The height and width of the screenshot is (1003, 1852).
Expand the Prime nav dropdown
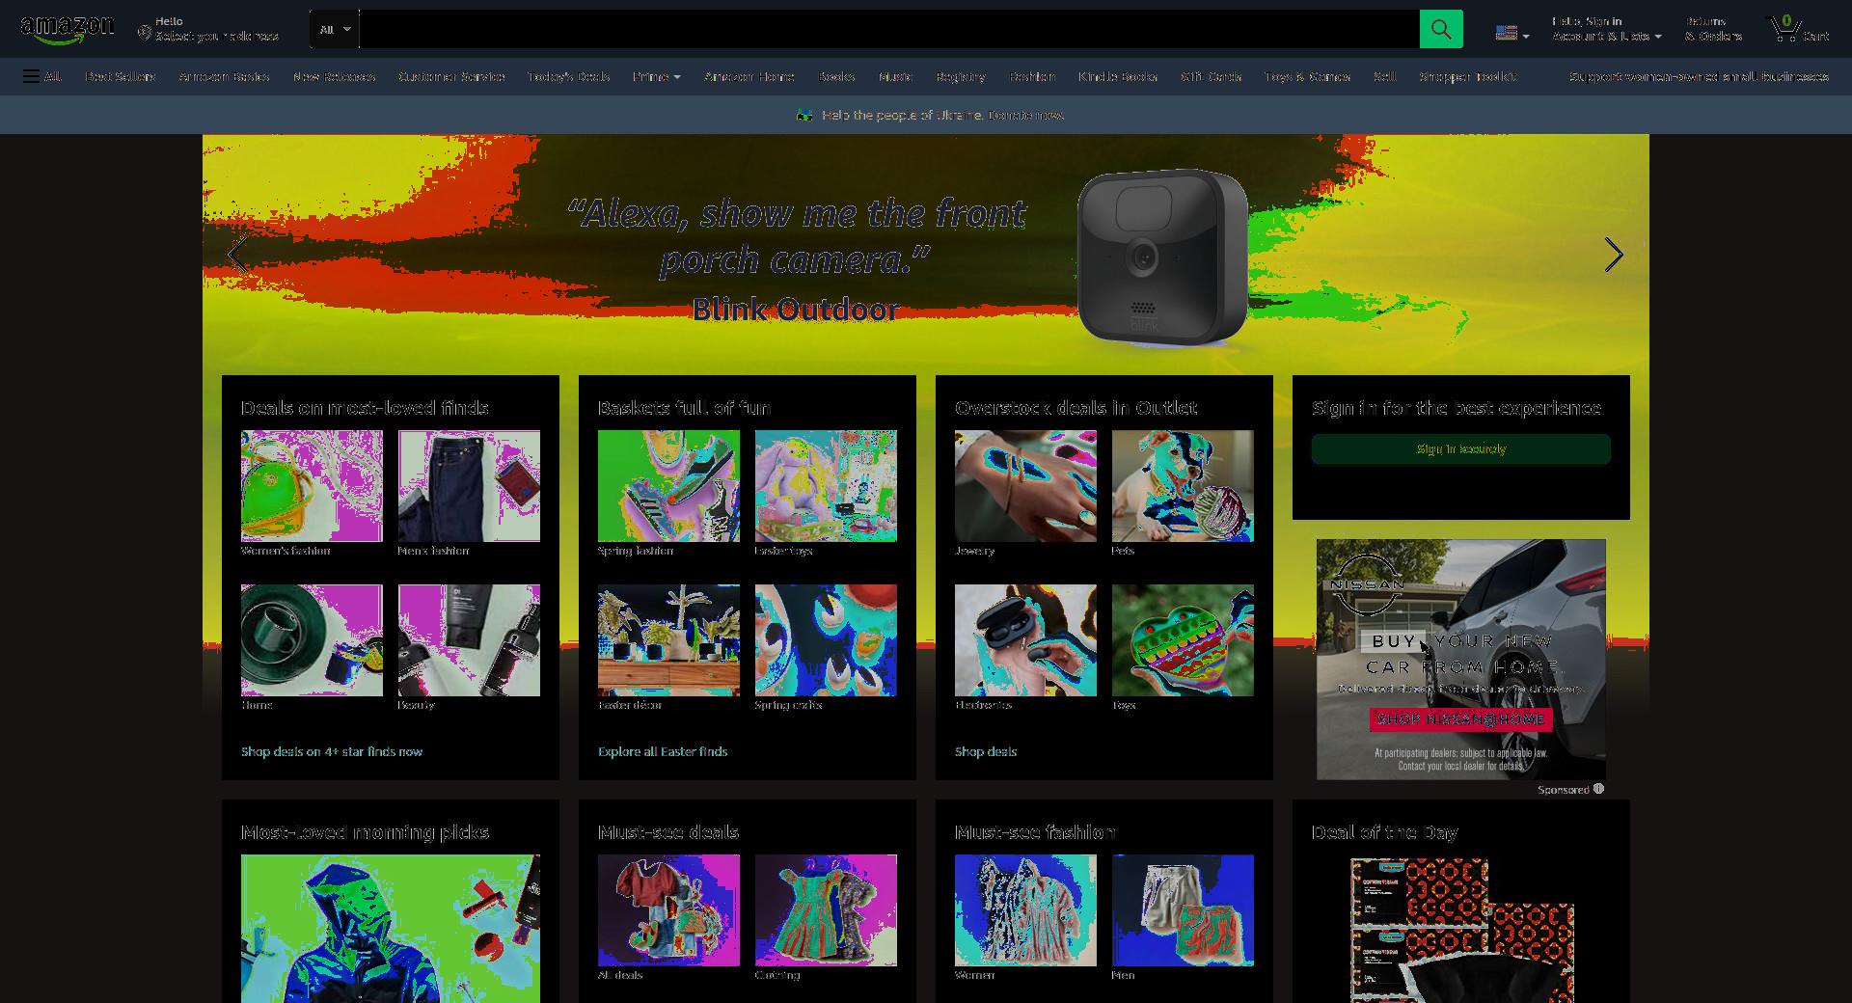[x=657, y=76]
